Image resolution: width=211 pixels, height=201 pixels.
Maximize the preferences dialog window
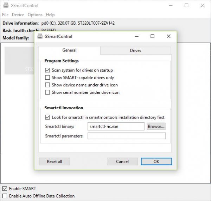[152, 36]
